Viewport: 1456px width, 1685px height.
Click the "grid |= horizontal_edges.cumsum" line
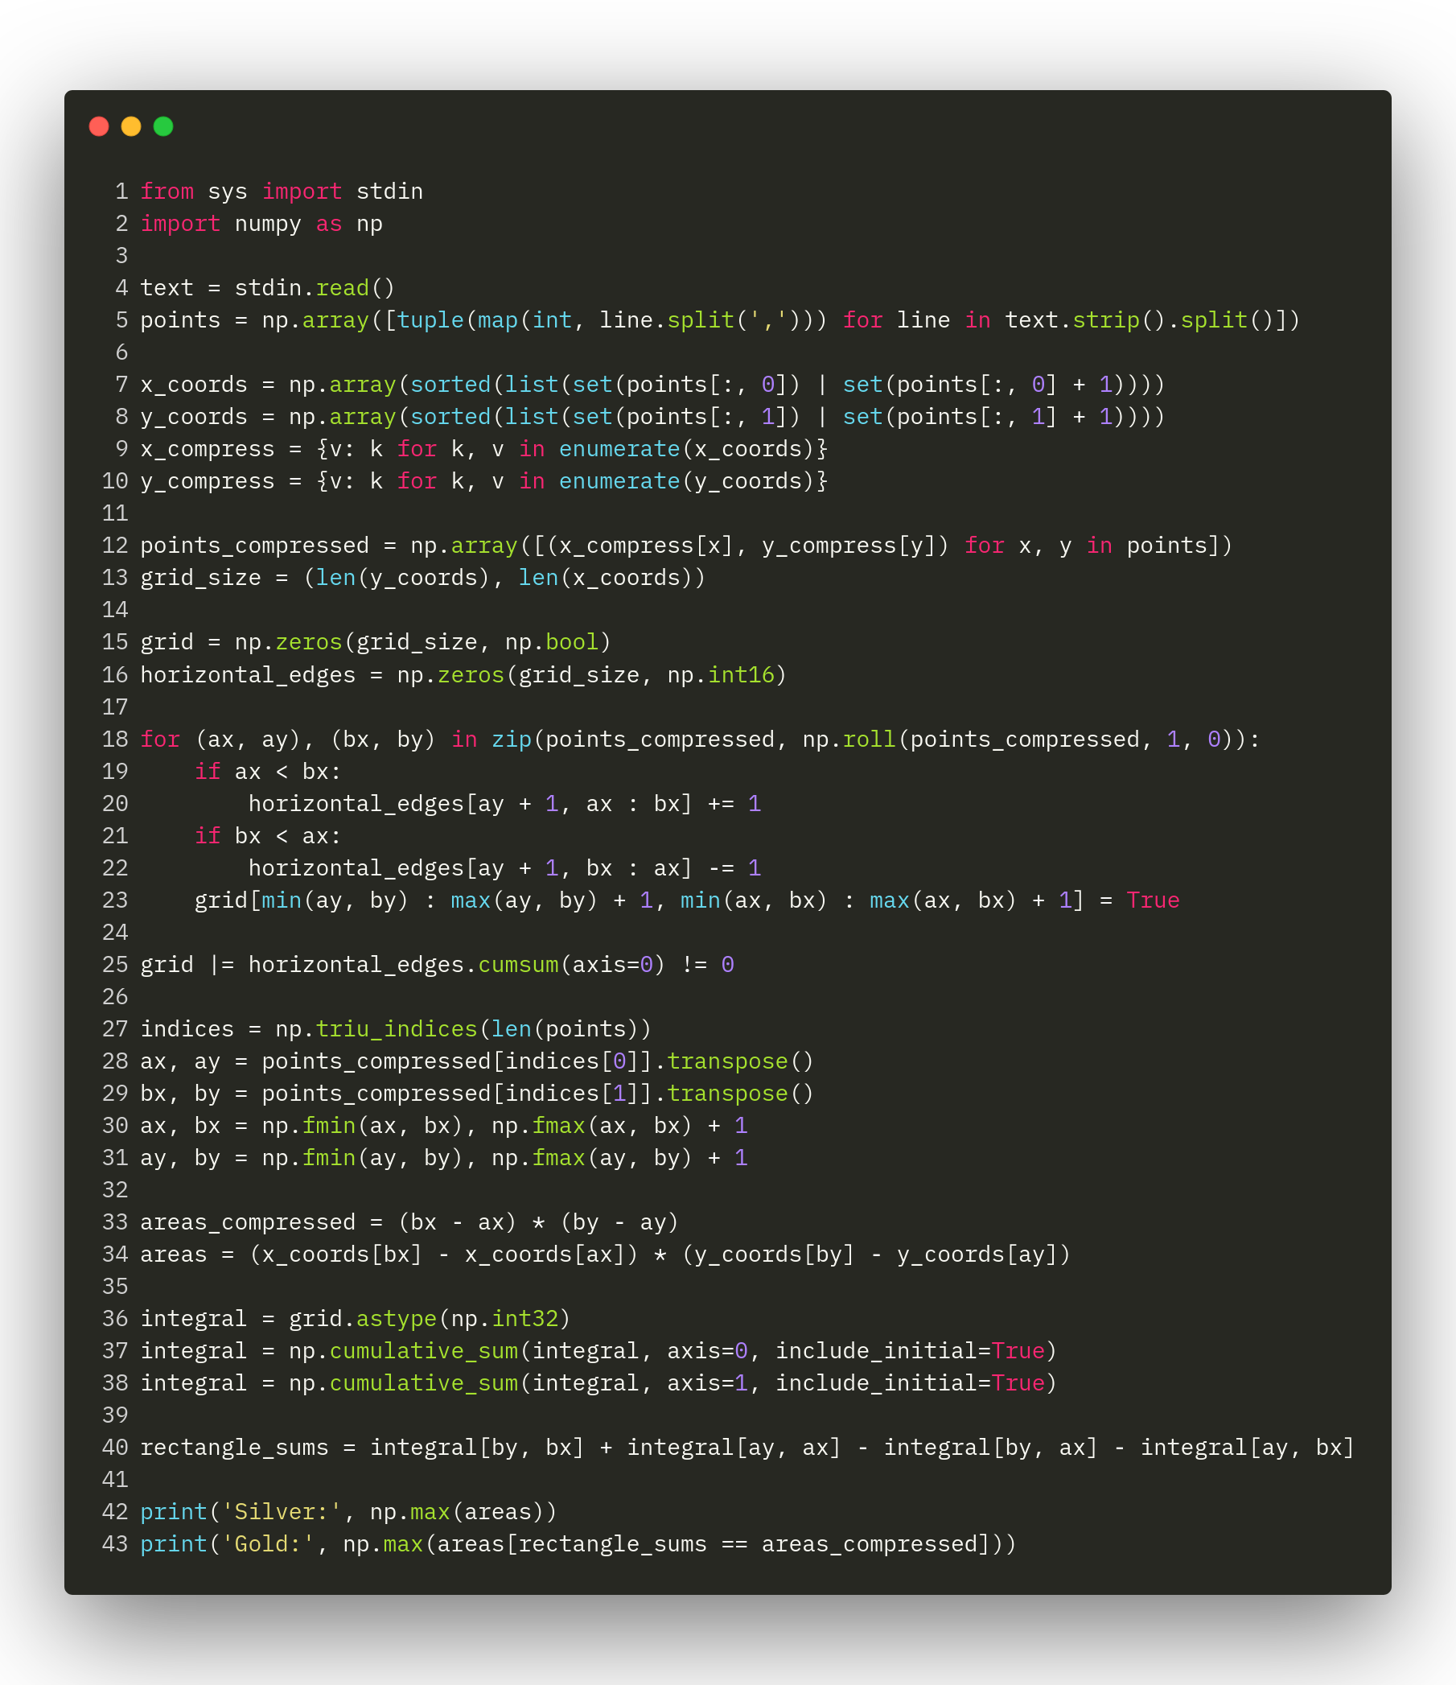[437, 965]
